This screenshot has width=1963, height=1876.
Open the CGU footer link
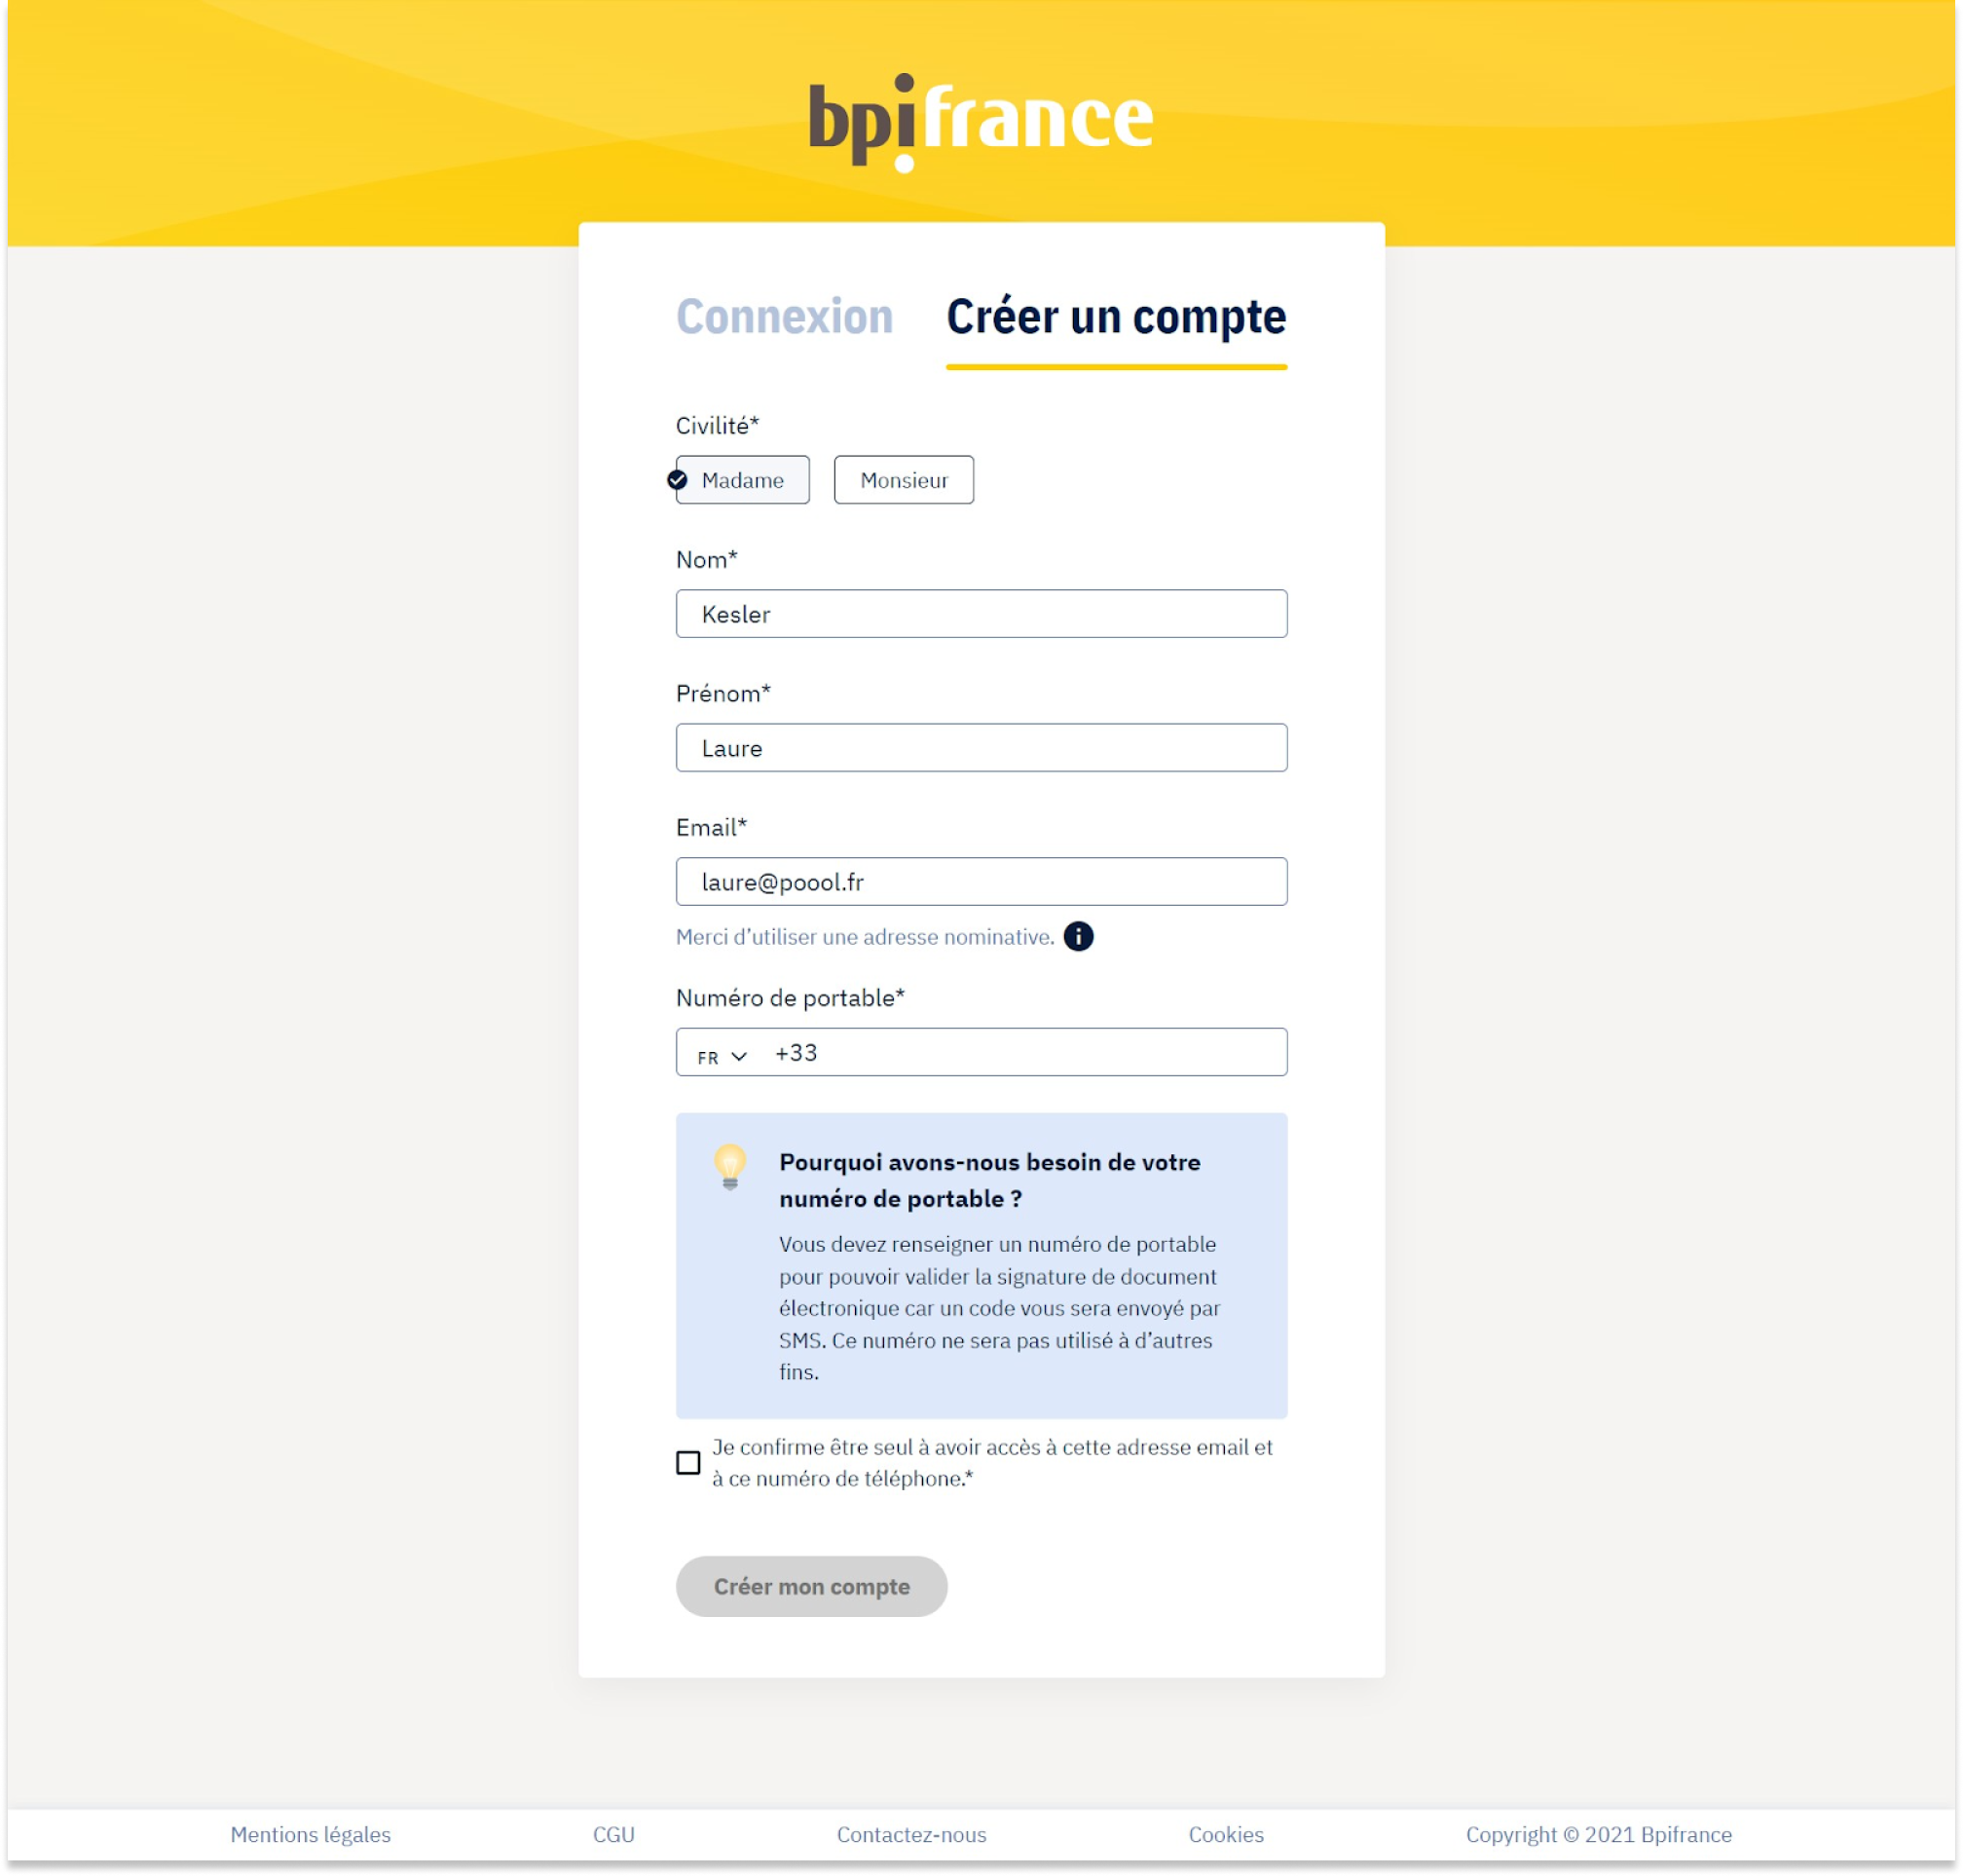[612, 1835]
